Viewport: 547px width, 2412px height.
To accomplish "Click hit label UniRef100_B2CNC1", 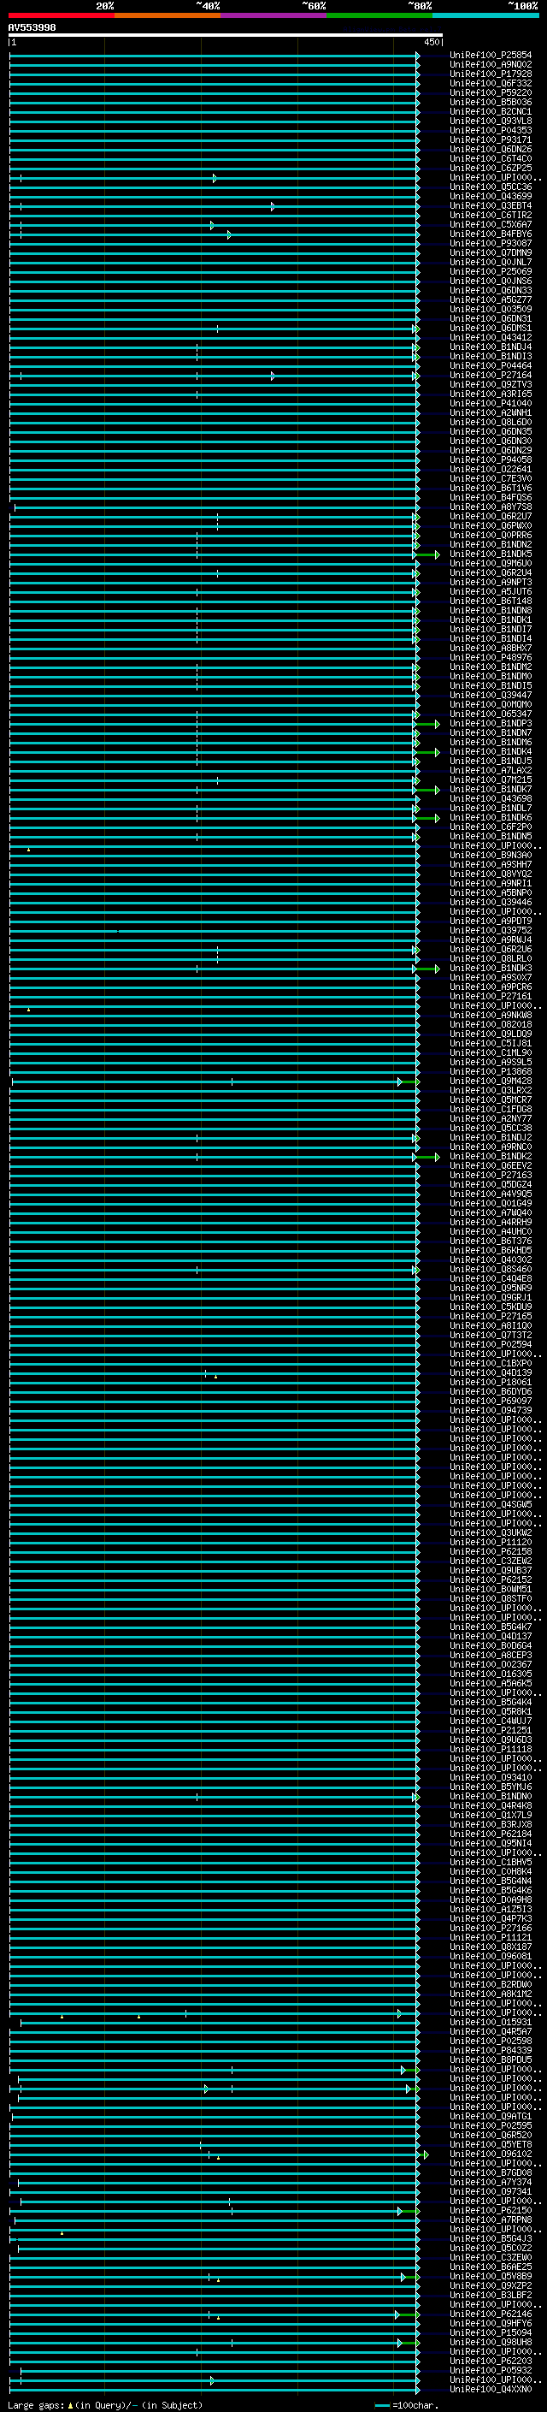I will pos(491,111).
